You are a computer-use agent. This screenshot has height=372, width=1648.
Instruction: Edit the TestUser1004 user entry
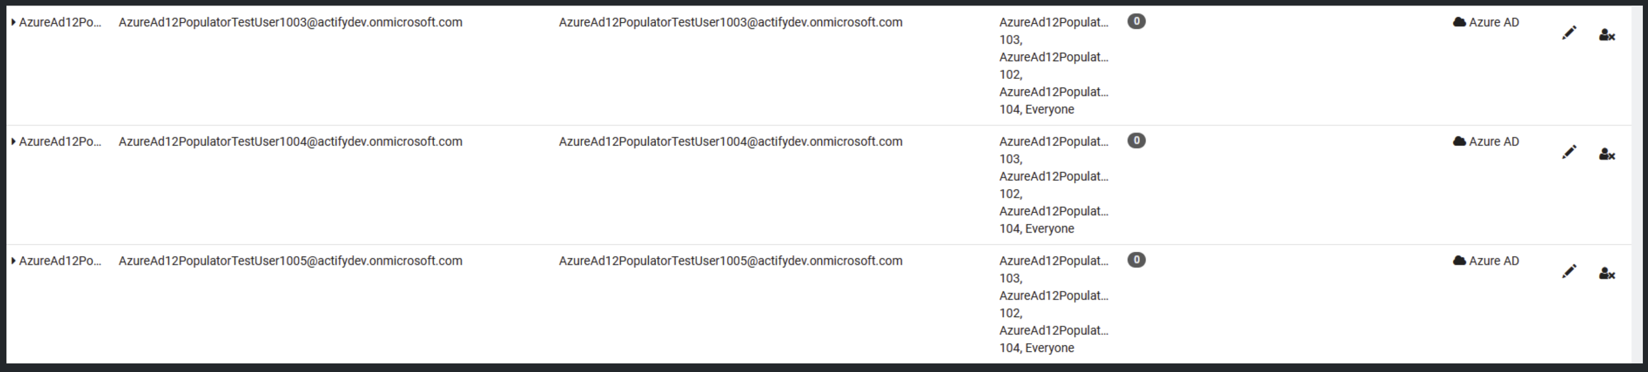[1568, 152]
